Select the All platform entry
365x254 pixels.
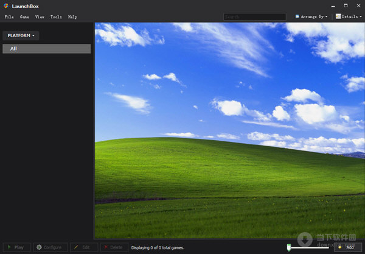tap(46, 49)
